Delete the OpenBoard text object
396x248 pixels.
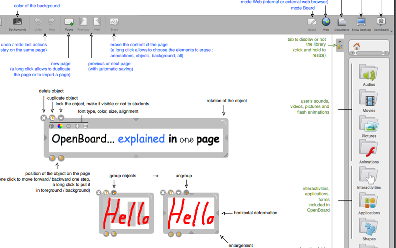point(44,118)
